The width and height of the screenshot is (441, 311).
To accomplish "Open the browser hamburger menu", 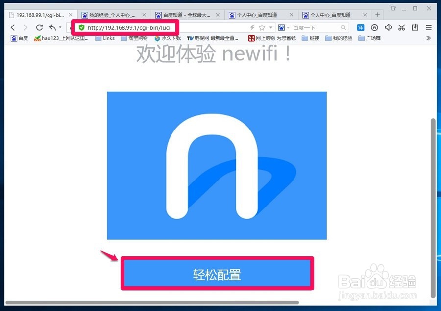I will tap(429, 27).
